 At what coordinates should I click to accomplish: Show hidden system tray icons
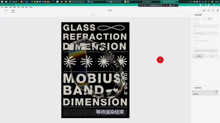coord(189,2)
